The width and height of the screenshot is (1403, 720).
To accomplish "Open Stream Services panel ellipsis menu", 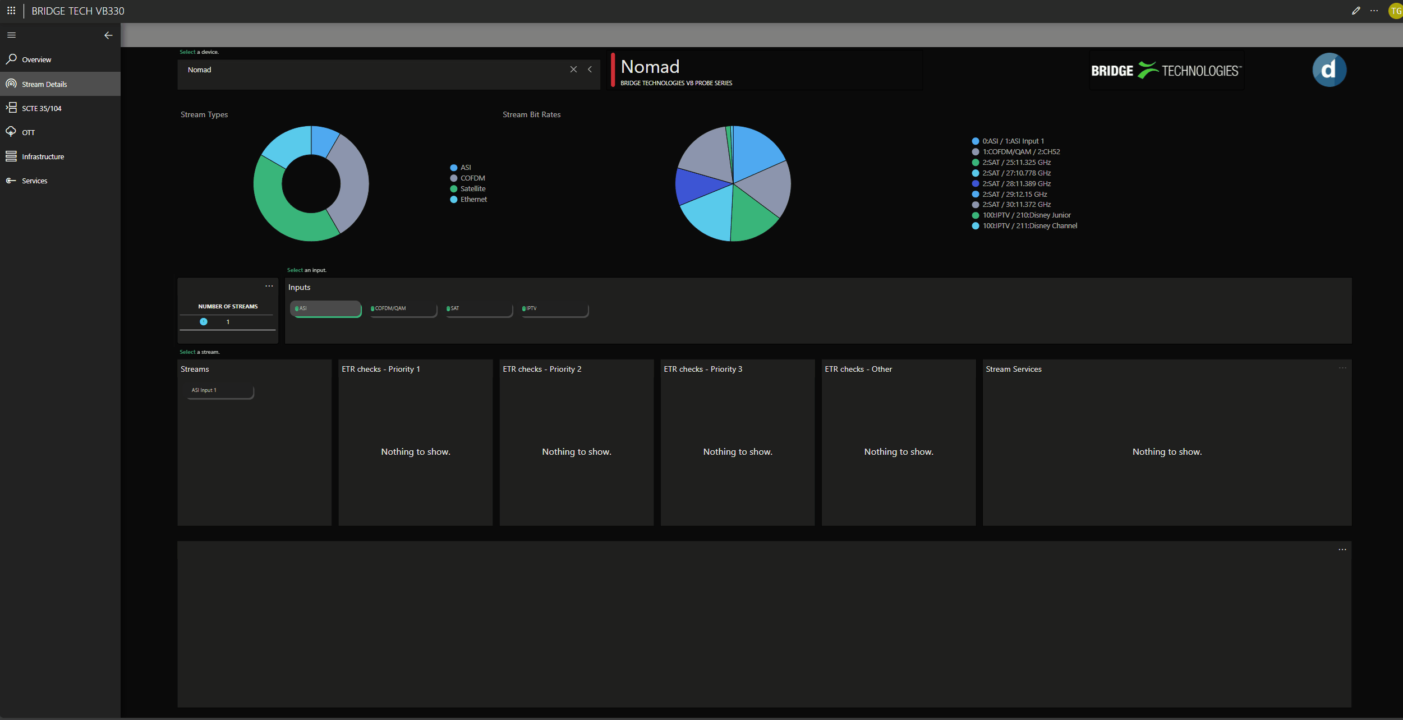I will (x=1342, y=368).
